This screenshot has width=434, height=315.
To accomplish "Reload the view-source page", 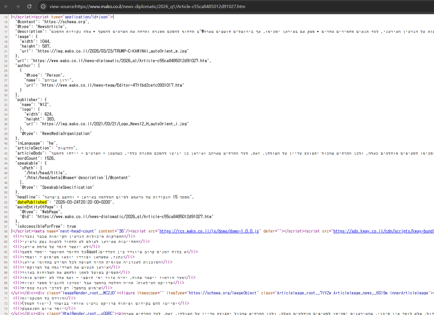I will coord(29,6).
